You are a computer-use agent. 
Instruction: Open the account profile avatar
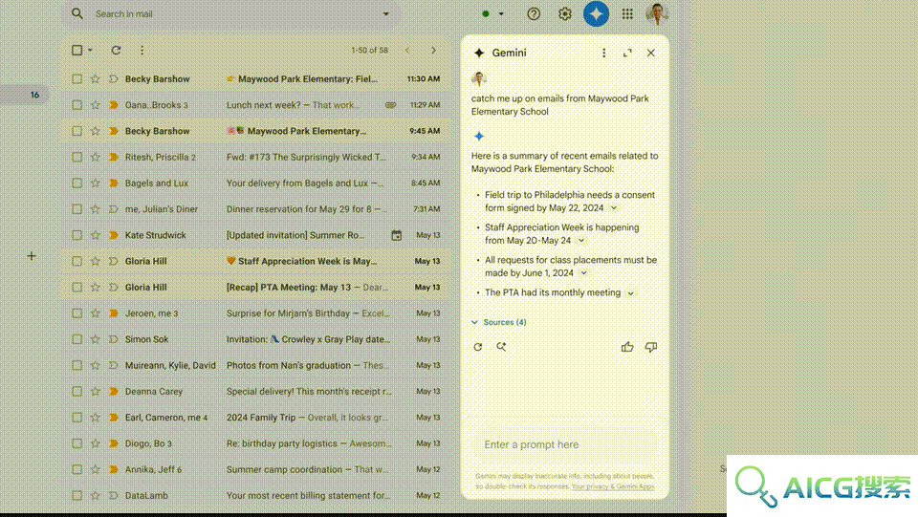click(657, 13)
